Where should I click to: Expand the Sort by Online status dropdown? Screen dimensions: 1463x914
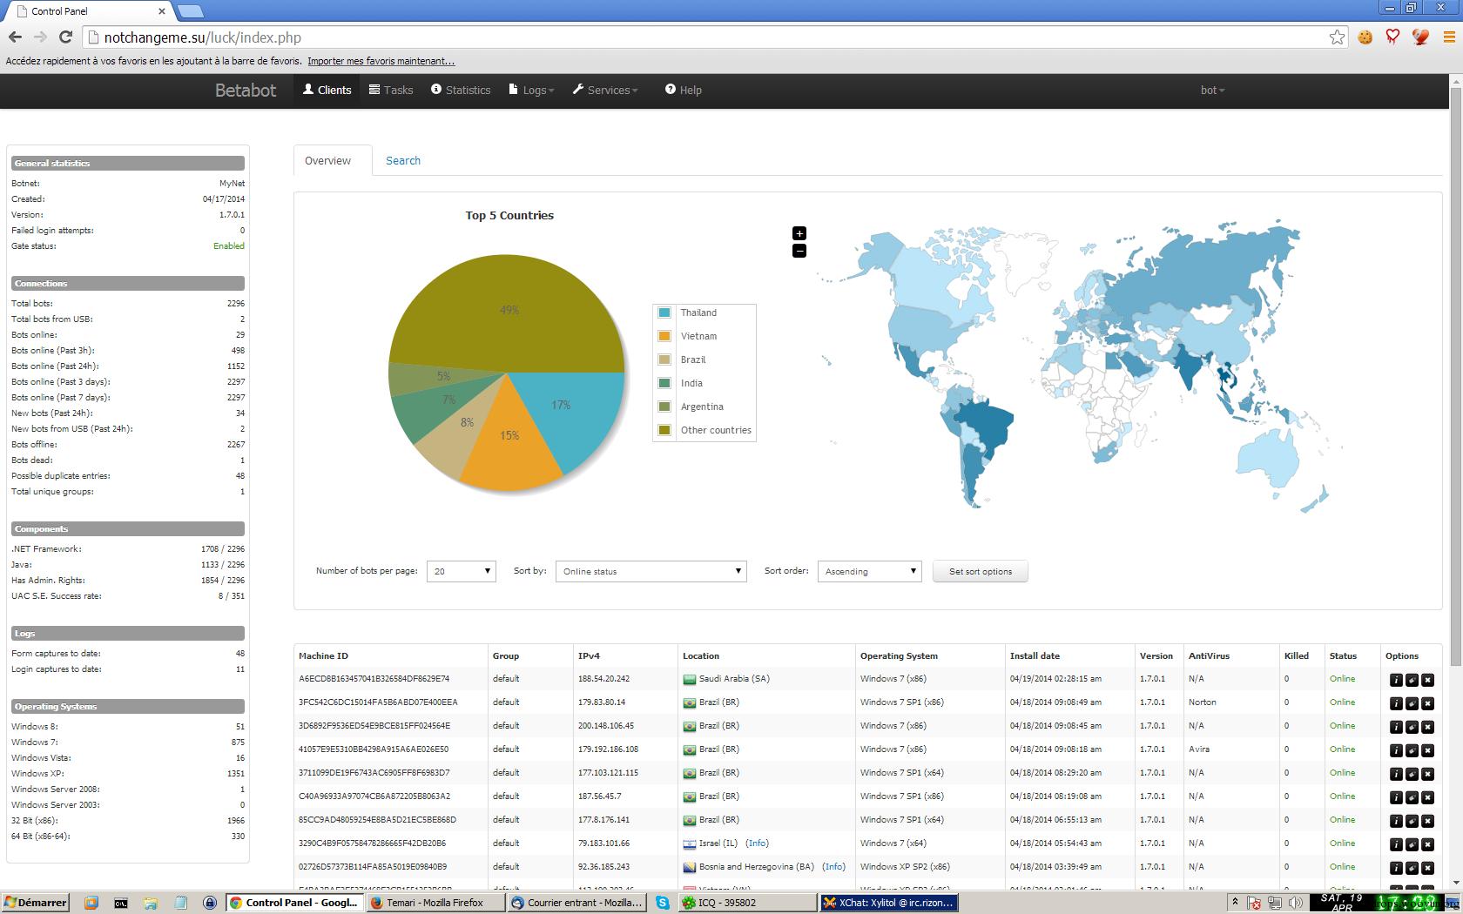pyautogui.click(x=651, y=571)
